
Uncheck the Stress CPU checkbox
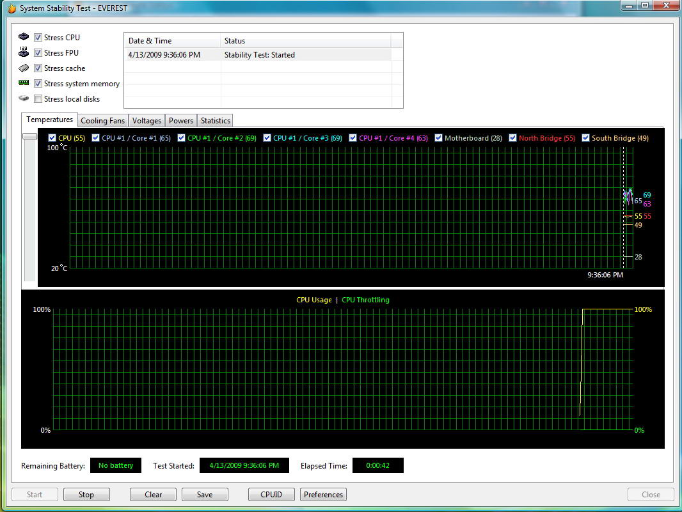[x=38, y=37]
